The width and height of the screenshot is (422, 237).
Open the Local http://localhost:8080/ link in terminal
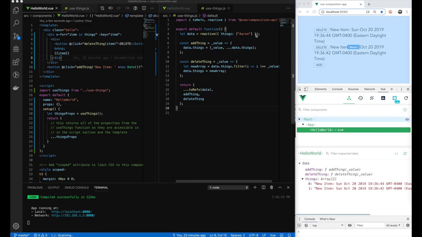71,212
